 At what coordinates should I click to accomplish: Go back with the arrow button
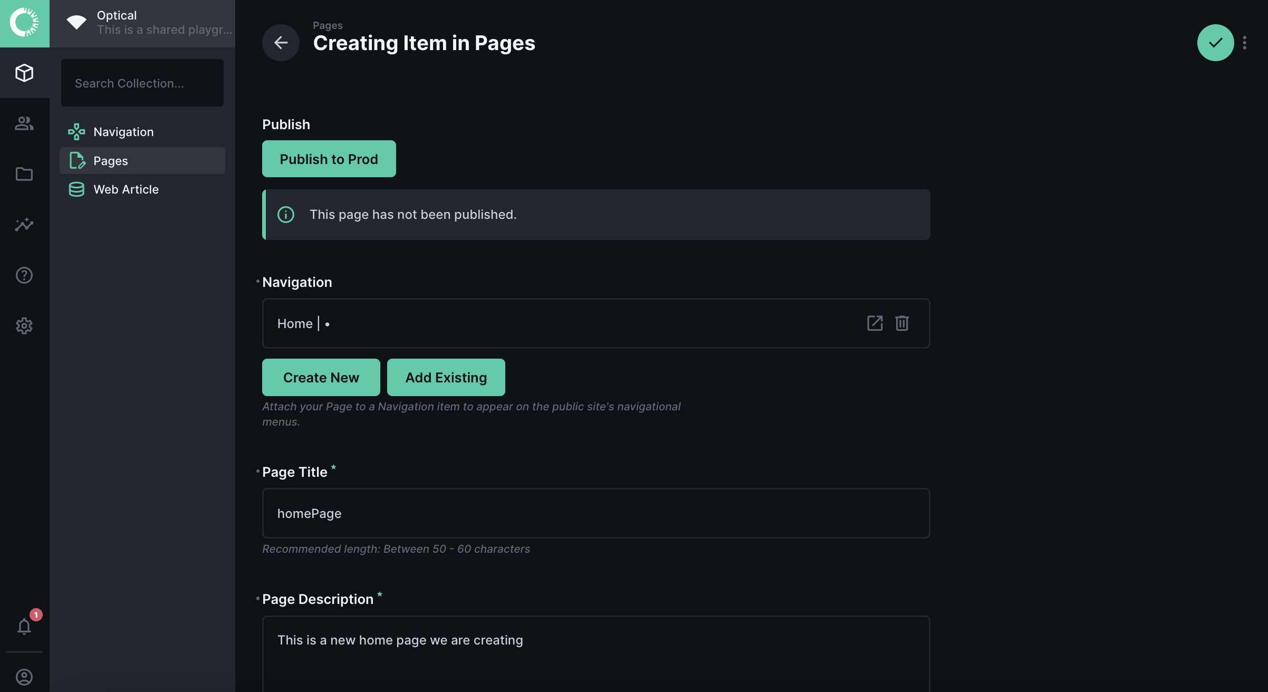tap(281, 43)
